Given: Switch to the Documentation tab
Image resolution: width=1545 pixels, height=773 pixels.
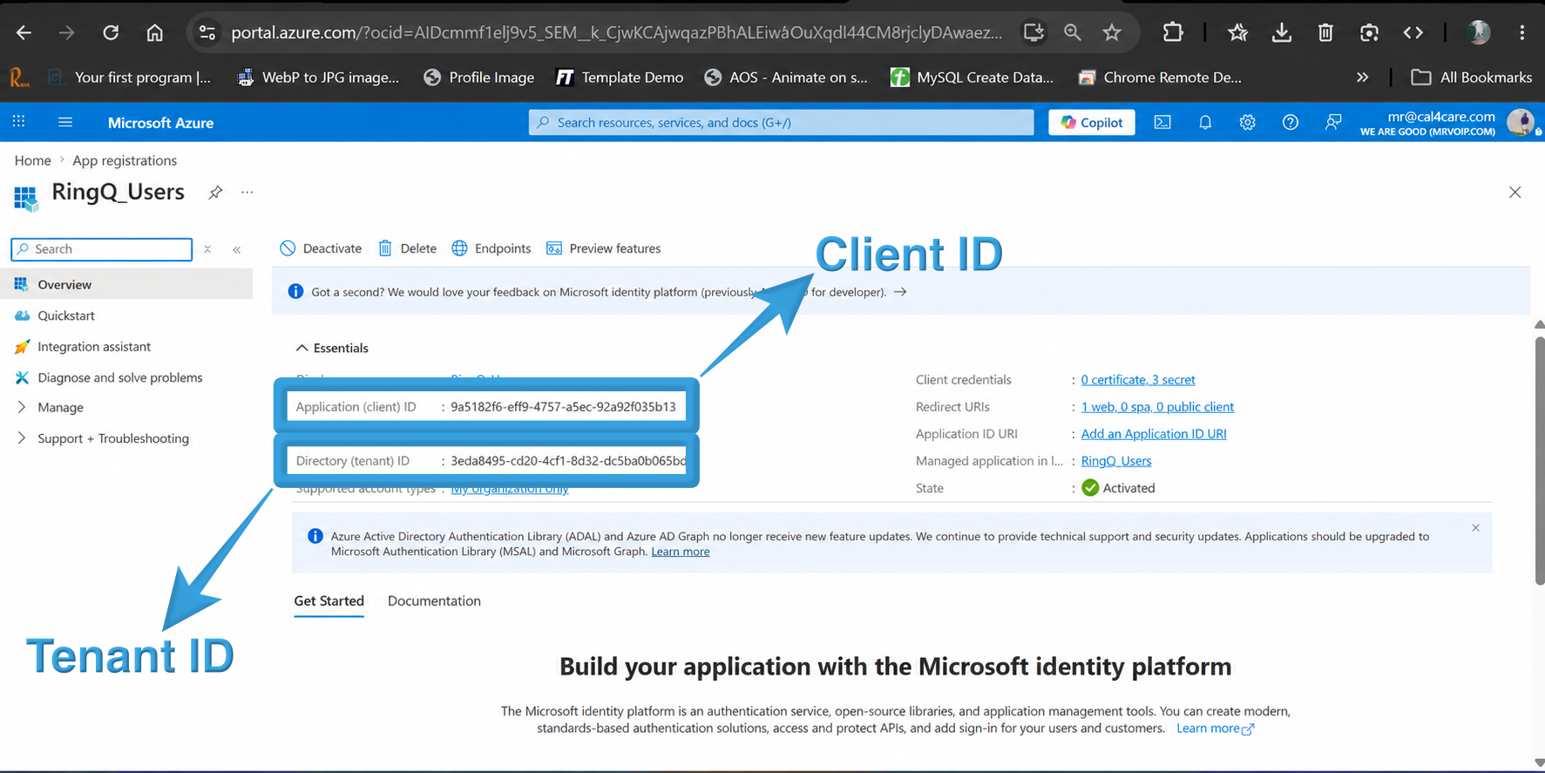Looking at the screenshot, I should coord(434,600).
